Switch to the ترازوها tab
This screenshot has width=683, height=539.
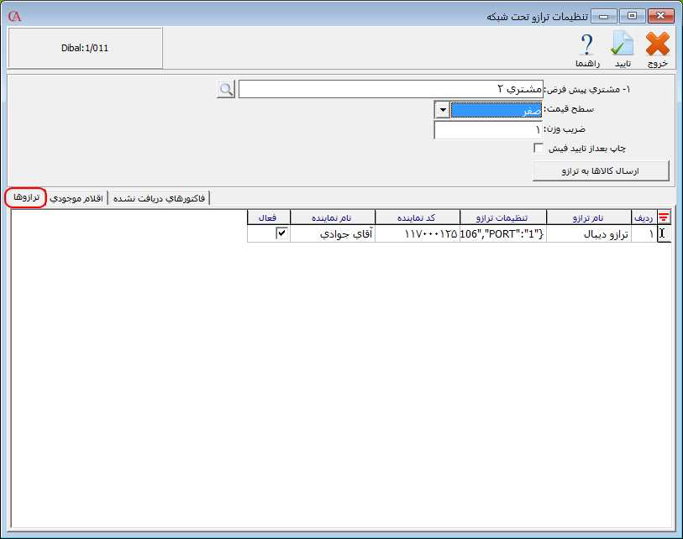25,198
